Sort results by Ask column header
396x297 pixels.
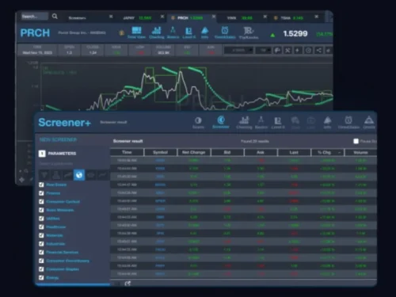[261, 152]
